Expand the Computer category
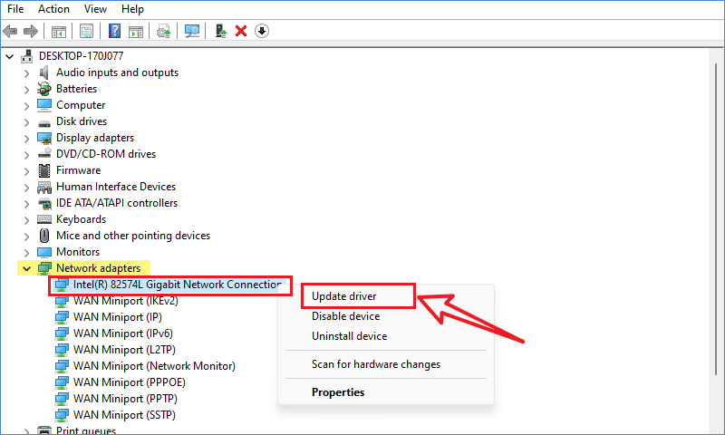The height and width of the screenshot is (435, 725). pos(27,106)
